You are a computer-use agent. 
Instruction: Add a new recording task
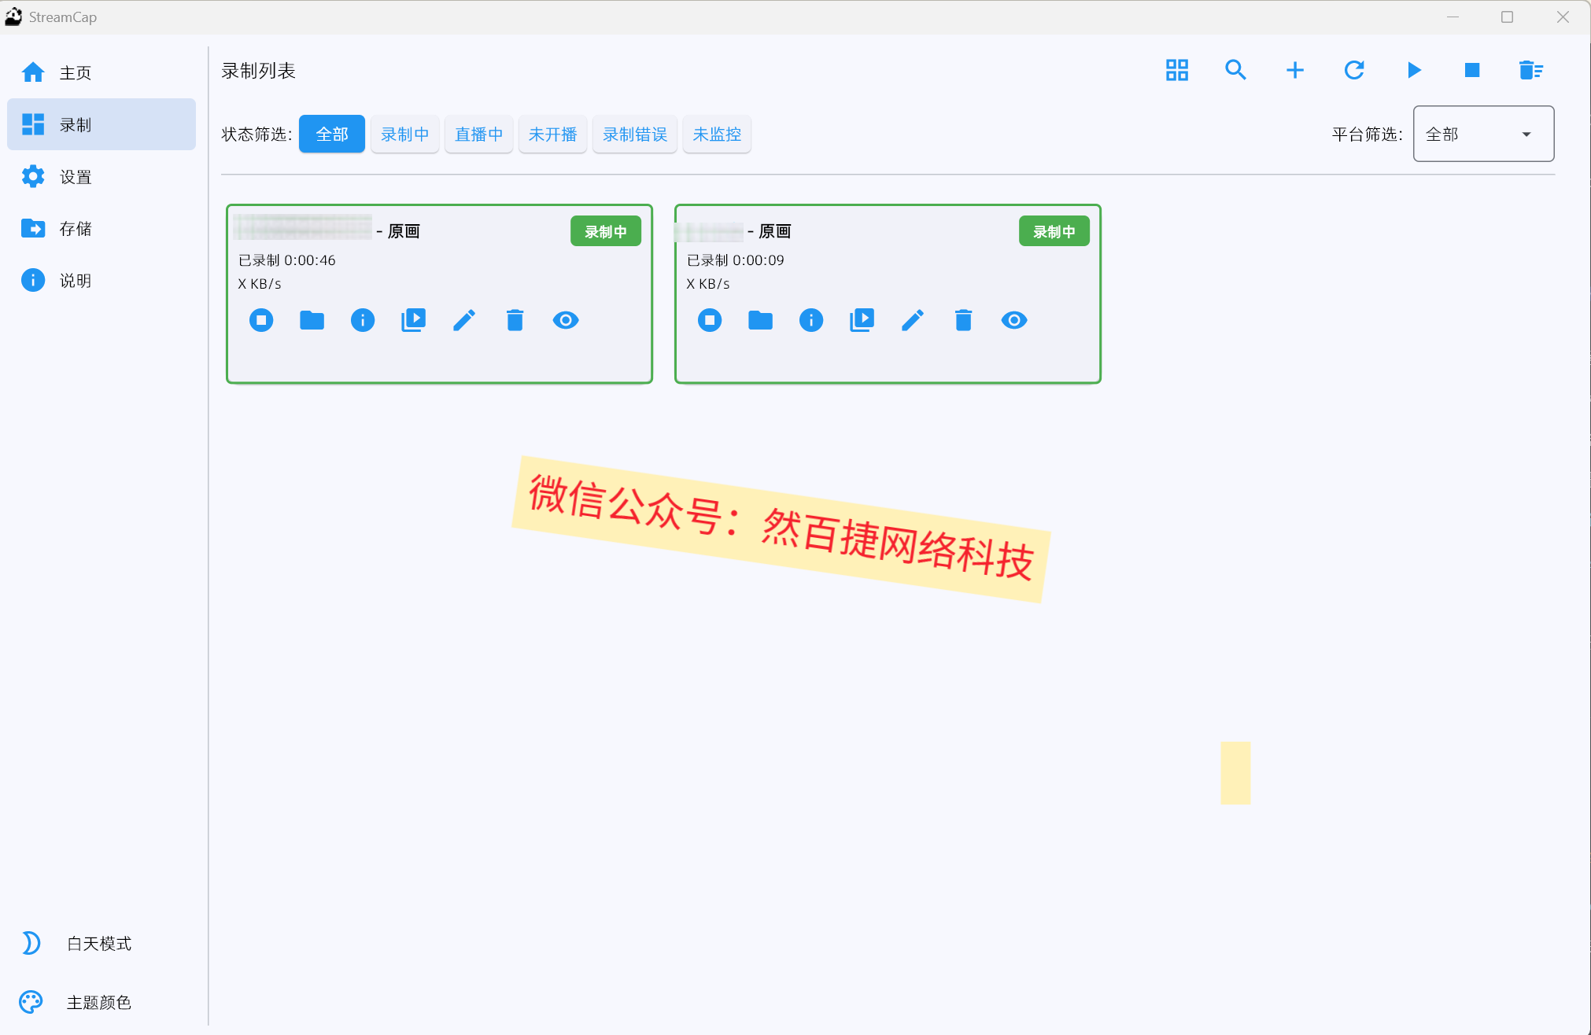pos(1294,70)
